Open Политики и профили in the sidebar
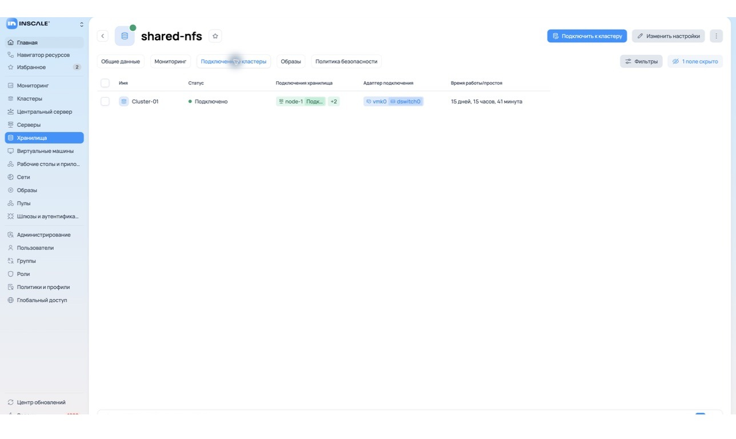736x439 pixels. tap(45, 287)
